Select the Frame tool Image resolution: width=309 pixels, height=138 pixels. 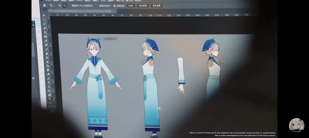(x=45, y=37)
